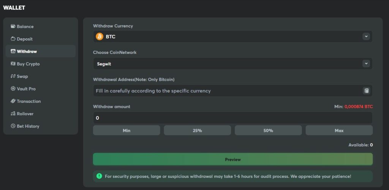389x190 pixels.
Task: Click the Vault Pro safe icon
Action: coord(13,88)
